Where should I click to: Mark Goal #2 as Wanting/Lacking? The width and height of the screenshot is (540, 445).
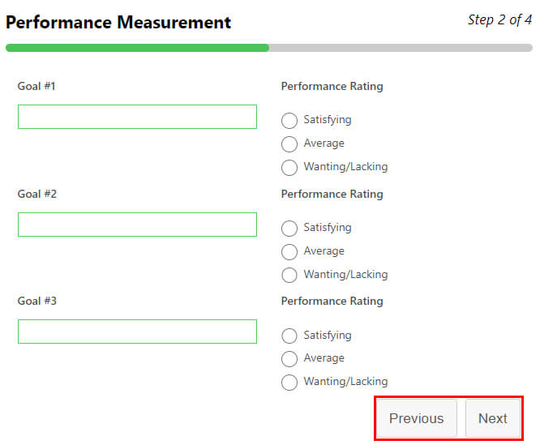289,275
